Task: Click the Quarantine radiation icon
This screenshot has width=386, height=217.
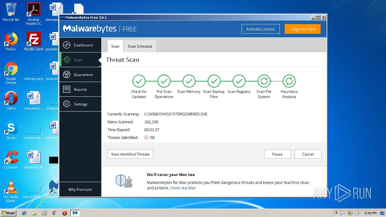Action: (67, 74)
